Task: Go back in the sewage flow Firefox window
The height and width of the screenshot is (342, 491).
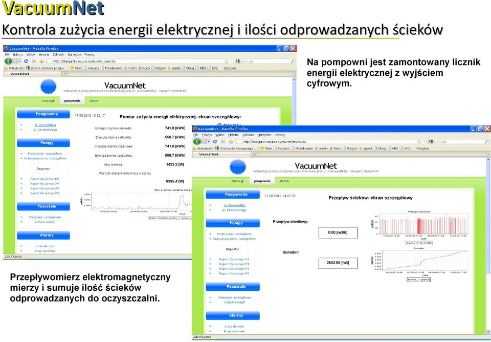Action: (x=197, y=142)
